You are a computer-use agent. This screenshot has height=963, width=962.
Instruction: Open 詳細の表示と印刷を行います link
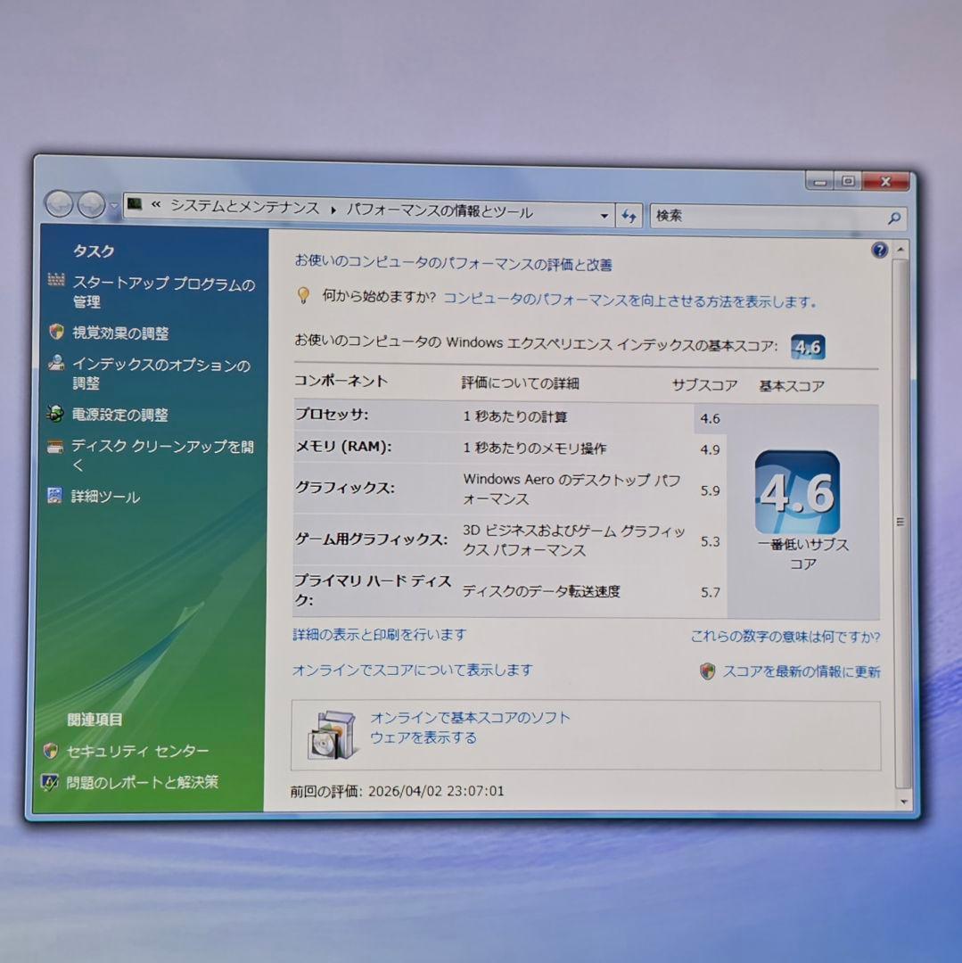[380, 635]
